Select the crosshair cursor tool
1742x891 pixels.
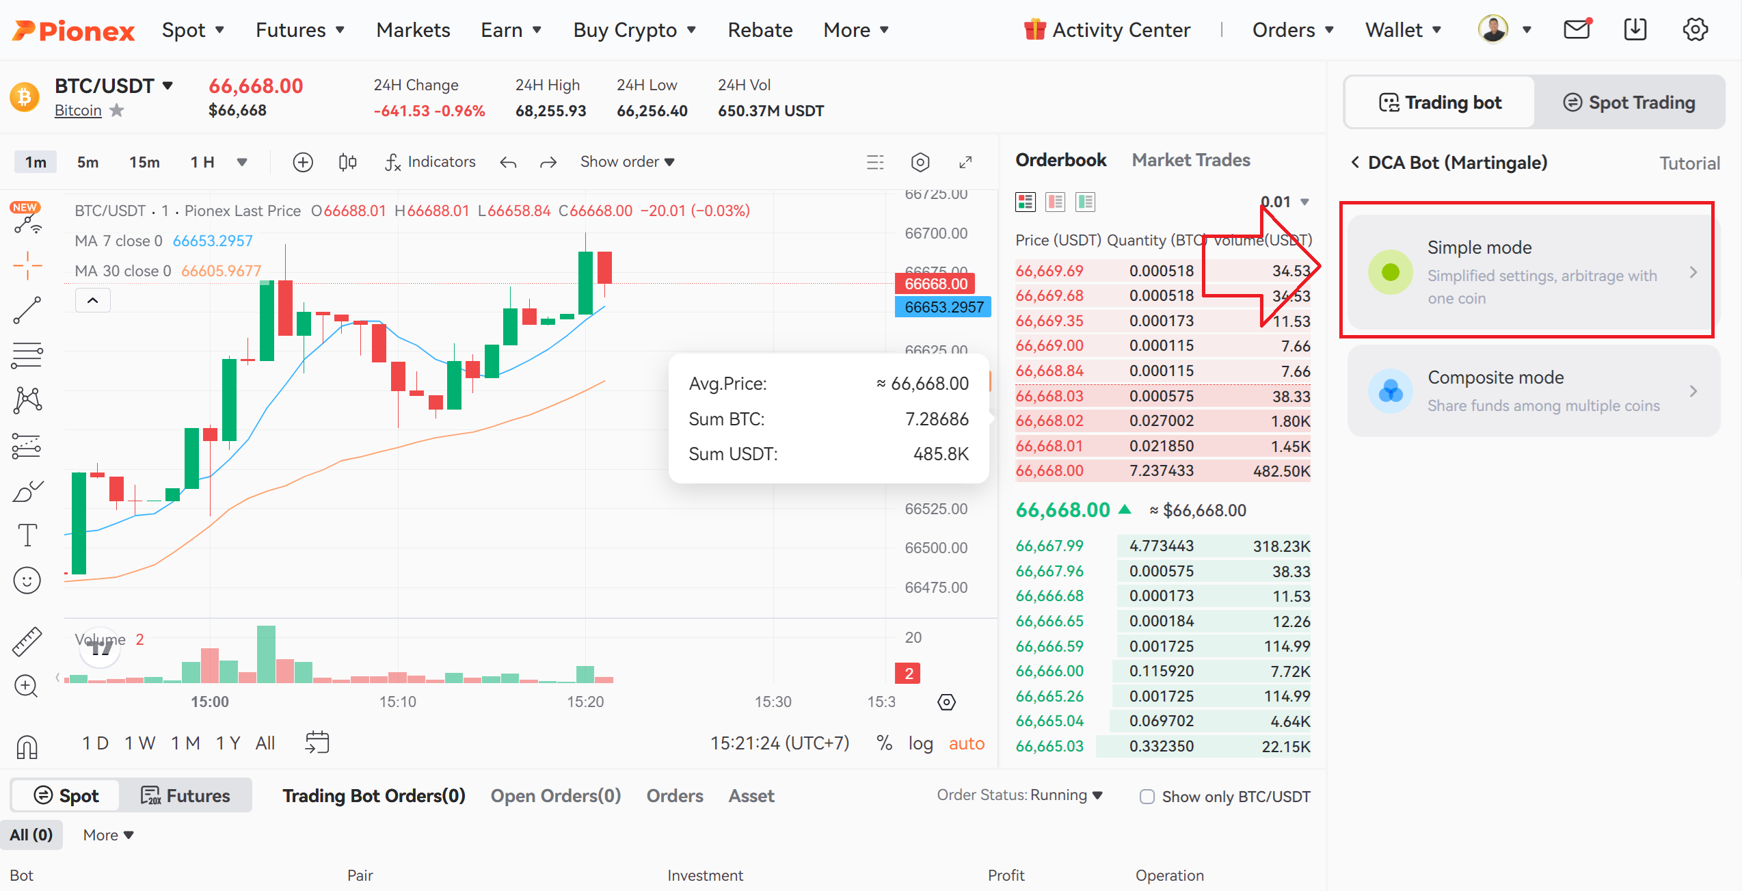tap(27, 265)
